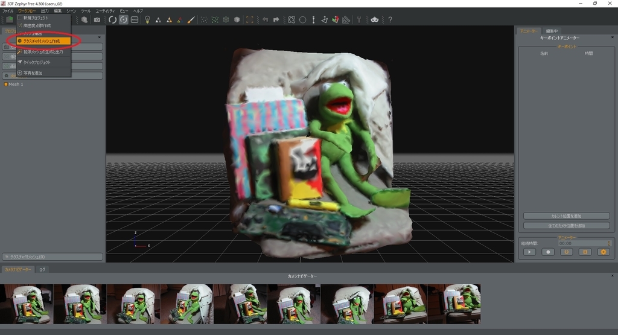Switch to the 編集中 tab

pos(552,31)
